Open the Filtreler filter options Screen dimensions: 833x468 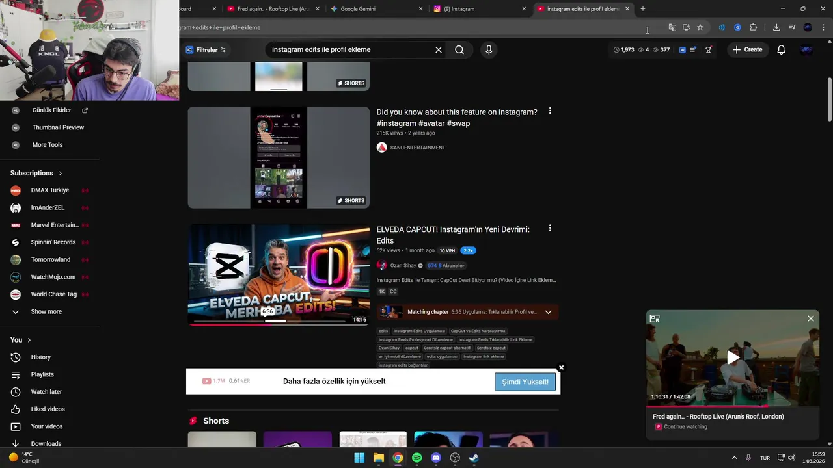click(x=206, y=50)
